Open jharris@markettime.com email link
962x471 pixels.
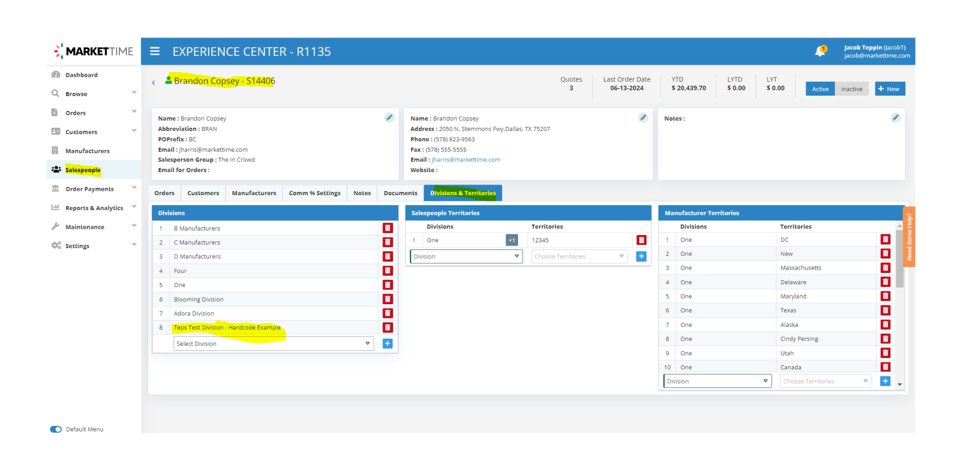coord(466,160)
